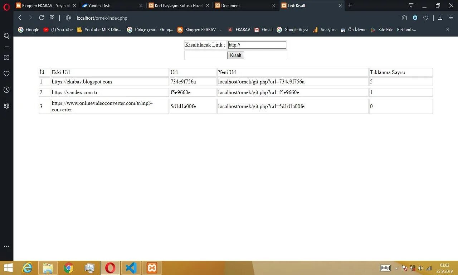Select the short code f5e9660e in Url column
This screenshot has width=458, height=275.
pos(180,92)
